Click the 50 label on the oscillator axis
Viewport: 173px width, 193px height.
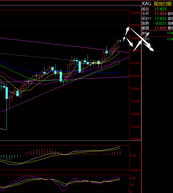pos(132,185)
